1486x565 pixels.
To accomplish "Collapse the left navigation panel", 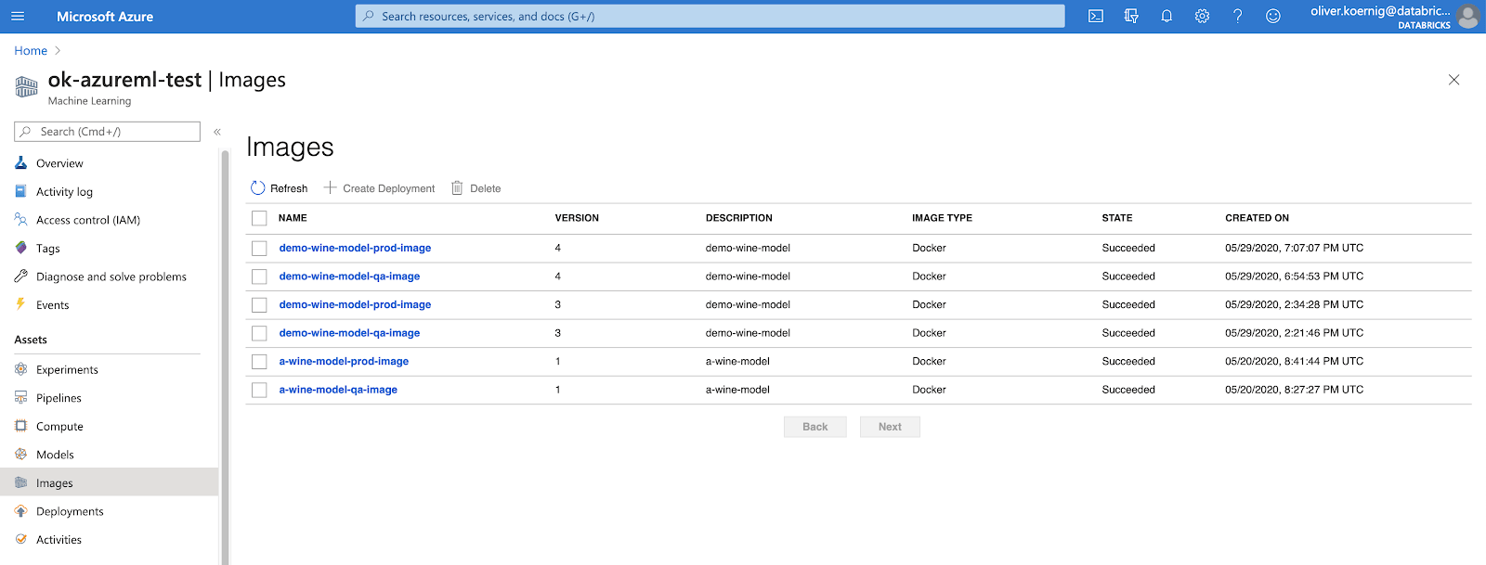I will 217,132.
